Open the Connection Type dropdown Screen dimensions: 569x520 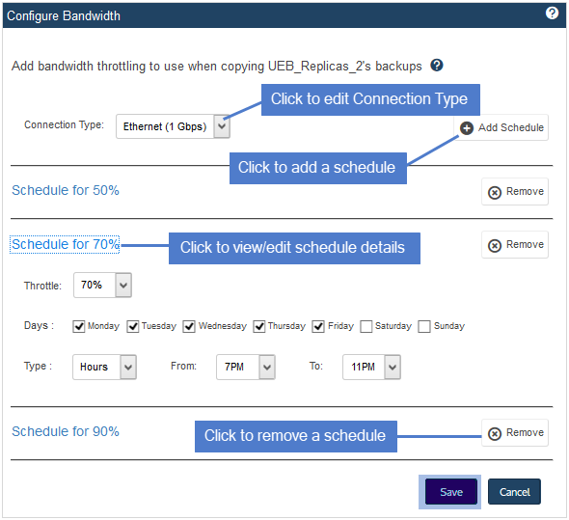tap(173, 126)
